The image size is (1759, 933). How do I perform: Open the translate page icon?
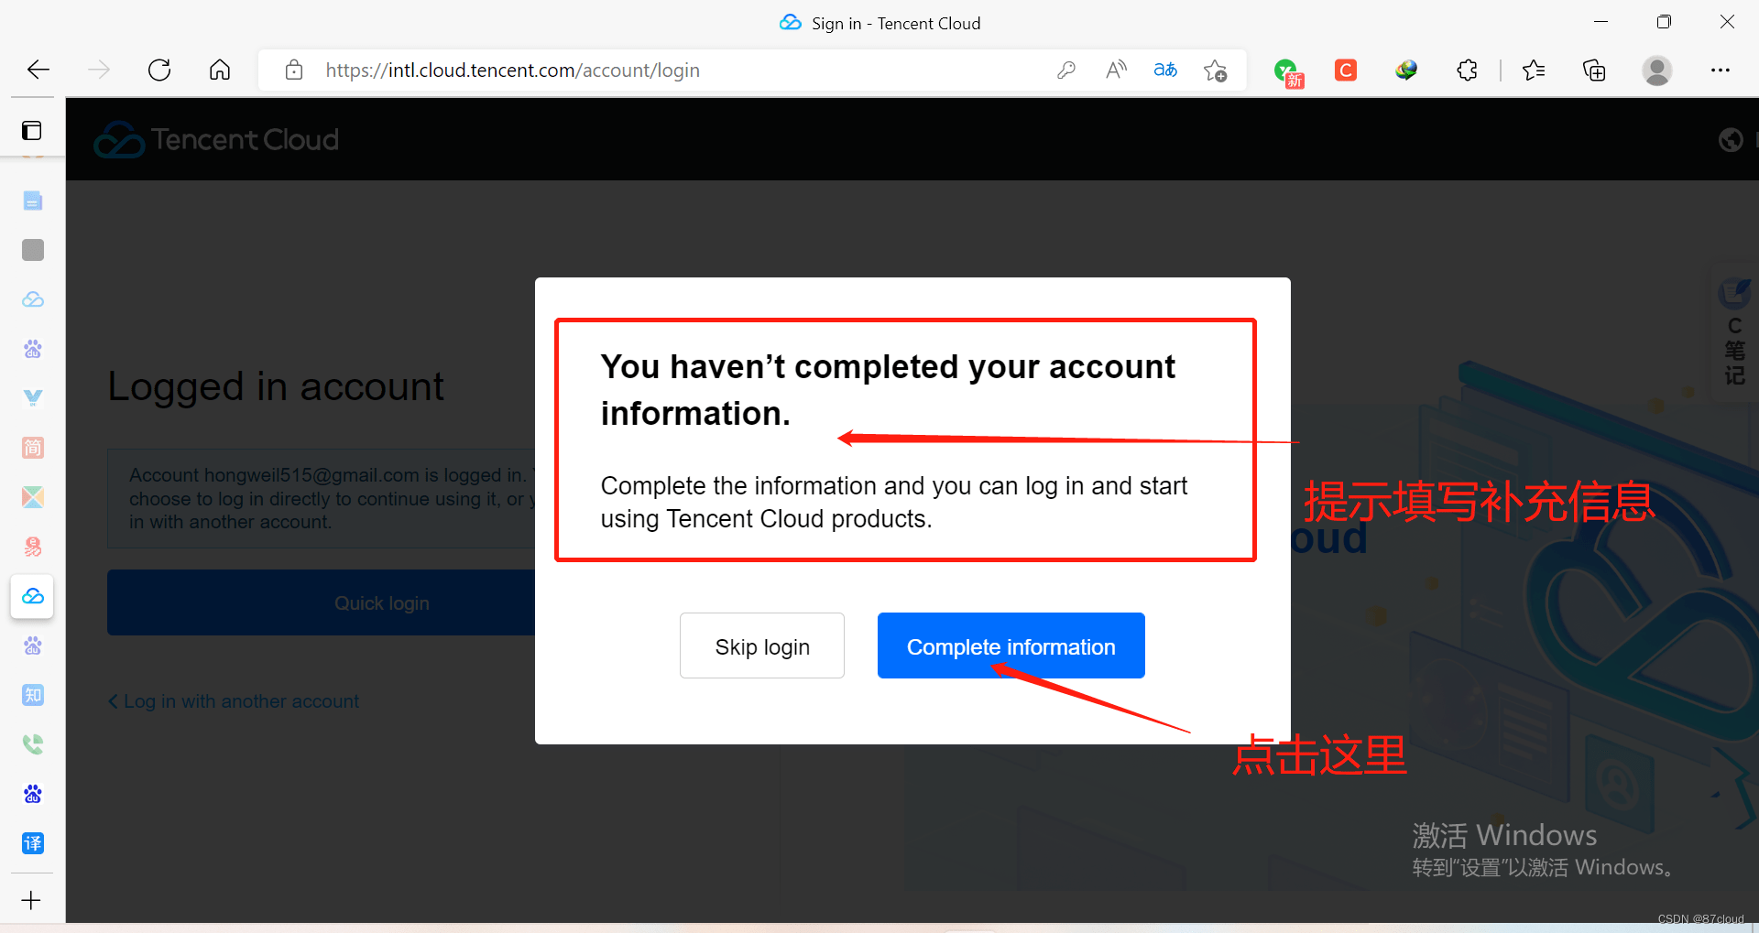(1164, 70)
